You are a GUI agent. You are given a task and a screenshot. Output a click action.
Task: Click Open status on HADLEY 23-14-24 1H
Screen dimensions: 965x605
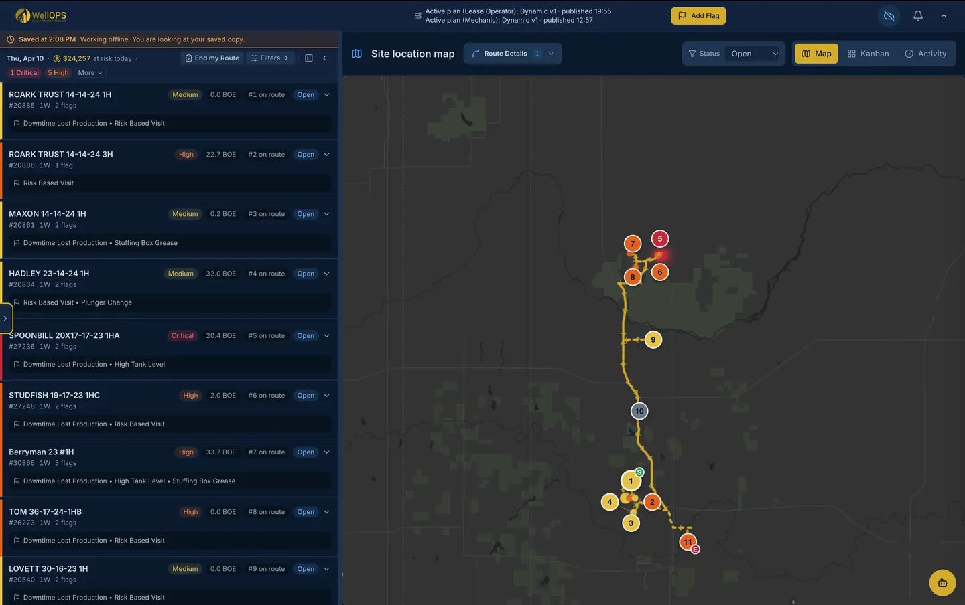tap(306, 274)
